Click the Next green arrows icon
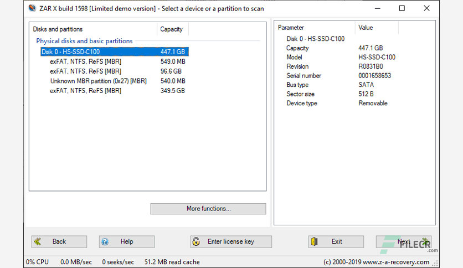This screenshot has height=268, width=463. point(426,242)
